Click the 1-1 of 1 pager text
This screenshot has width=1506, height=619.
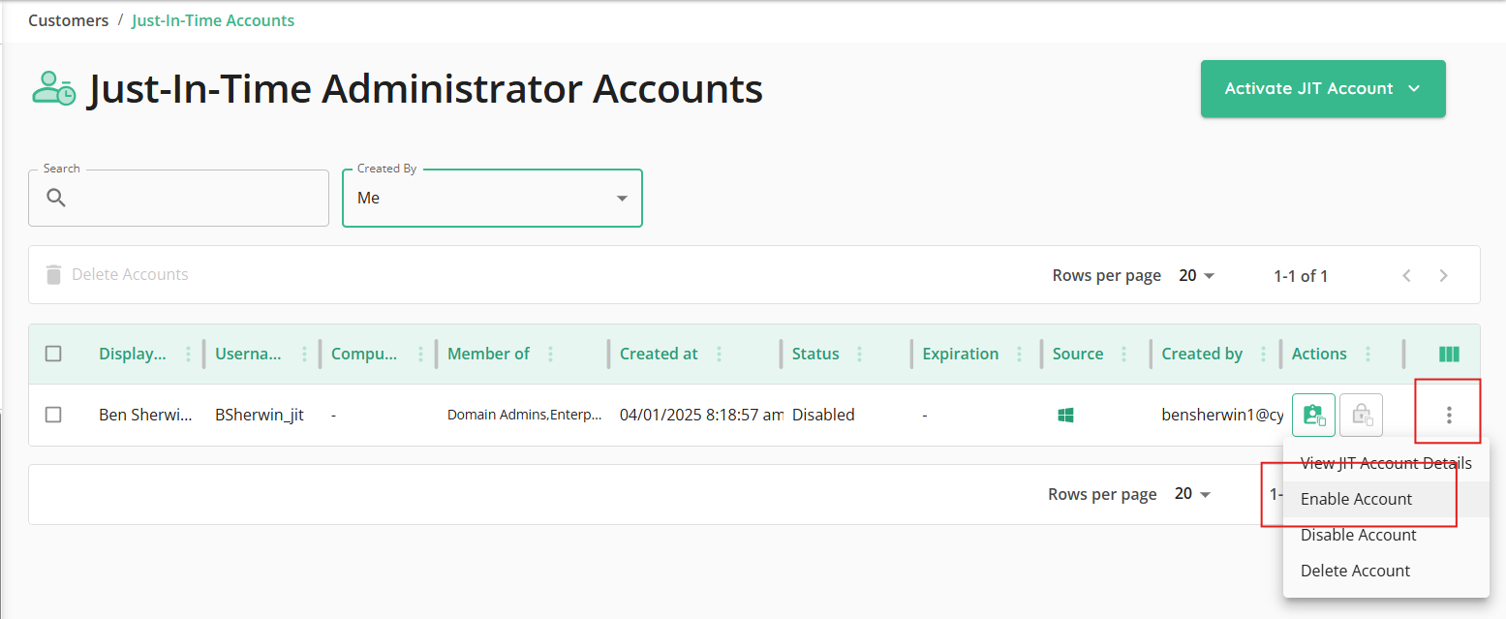coord(1301,276)
